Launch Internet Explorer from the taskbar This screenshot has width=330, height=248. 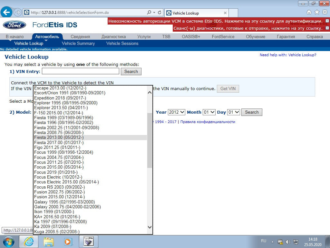point(29,242)
